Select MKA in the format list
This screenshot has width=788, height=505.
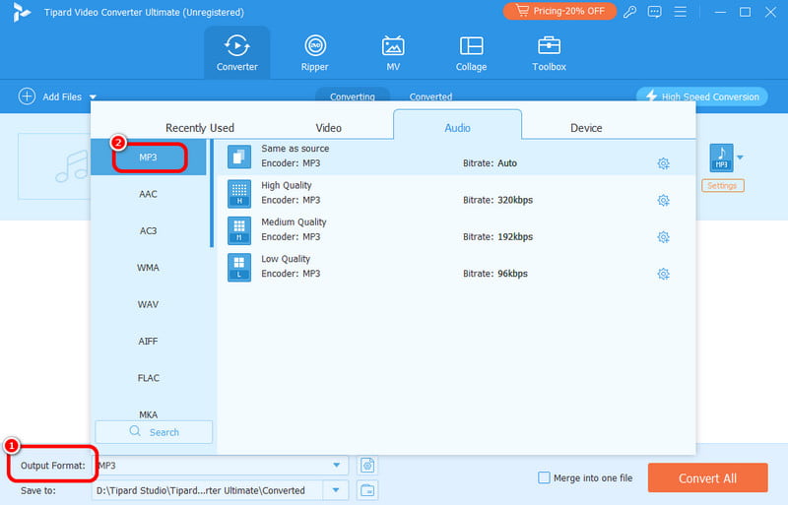(x=149, y=414)
